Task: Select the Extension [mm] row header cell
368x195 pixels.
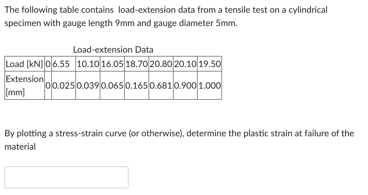Action: (24, 85)
